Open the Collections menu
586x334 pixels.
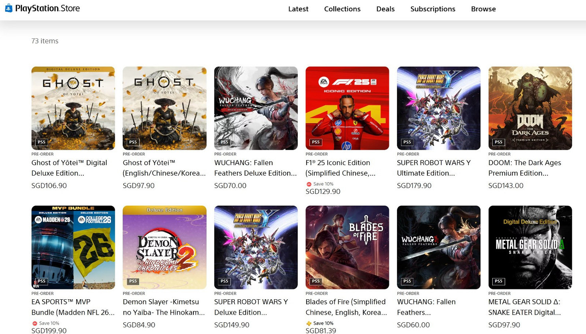[x=342, y=9]
